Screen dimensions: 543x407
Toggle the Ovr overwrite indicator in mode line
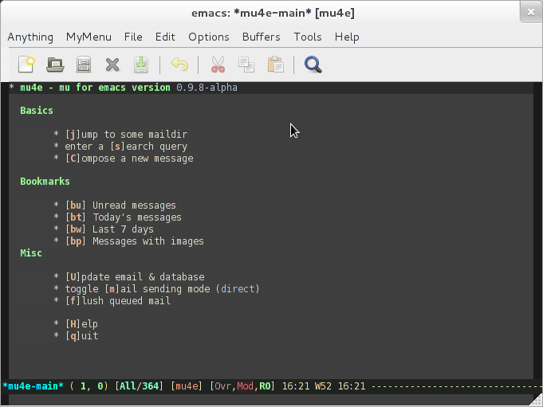click(224, 386)
